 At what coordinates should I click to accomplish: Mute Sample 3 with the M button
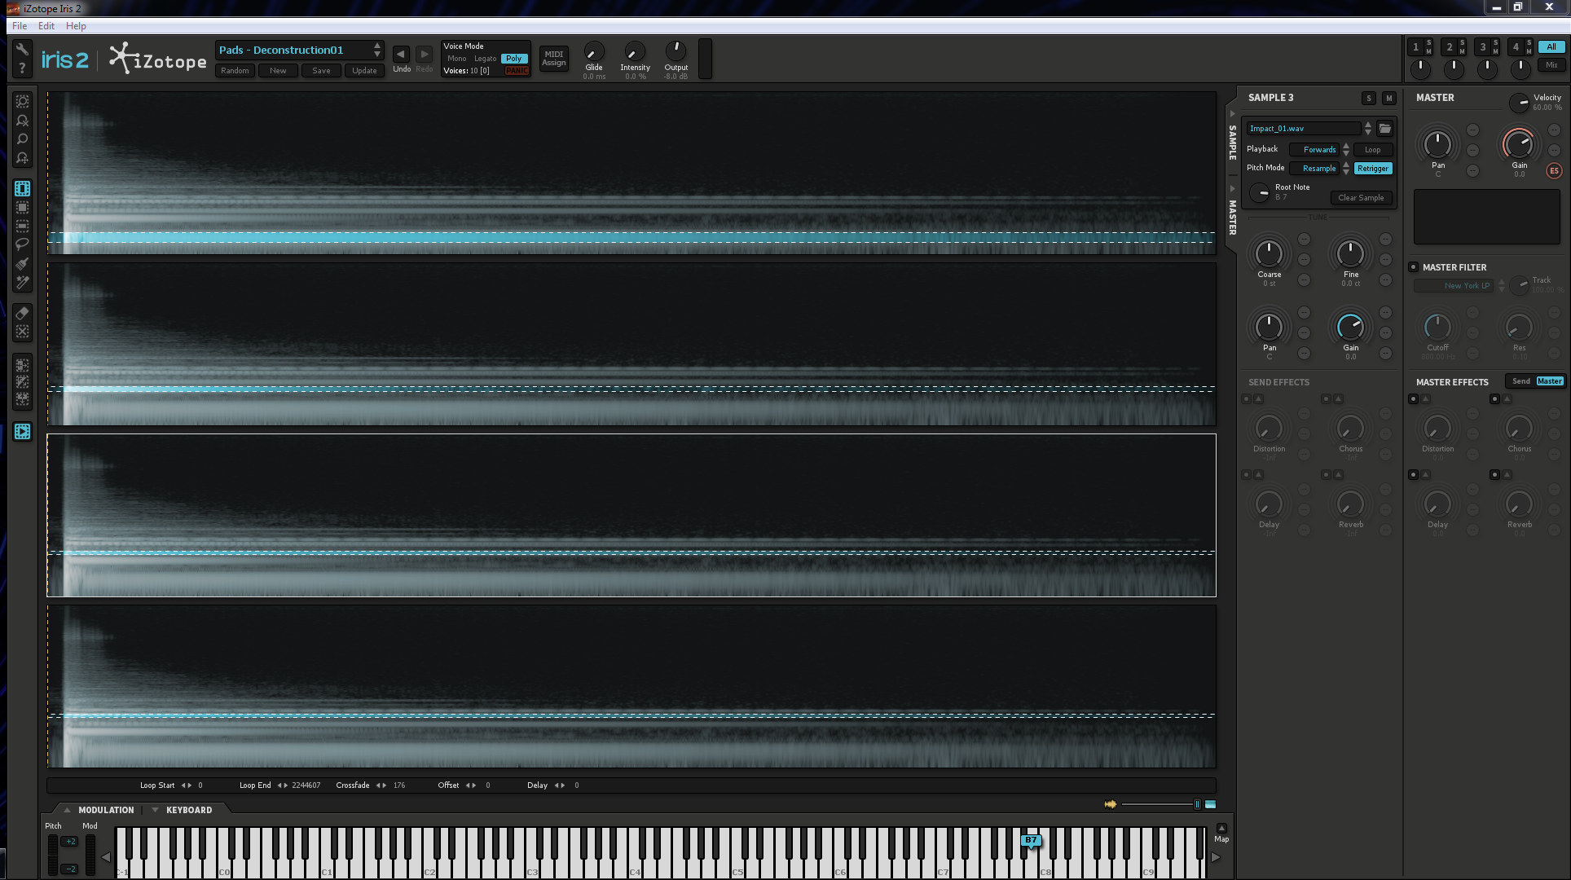tap(1389, 98)
